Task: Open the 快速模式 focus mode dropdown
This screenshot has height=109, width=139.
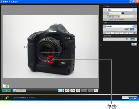Action: pyautogui.click(x=120, y=26)
